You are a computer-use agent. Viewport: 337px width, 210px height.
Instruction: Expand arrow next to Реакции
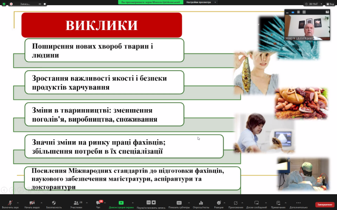224,203
